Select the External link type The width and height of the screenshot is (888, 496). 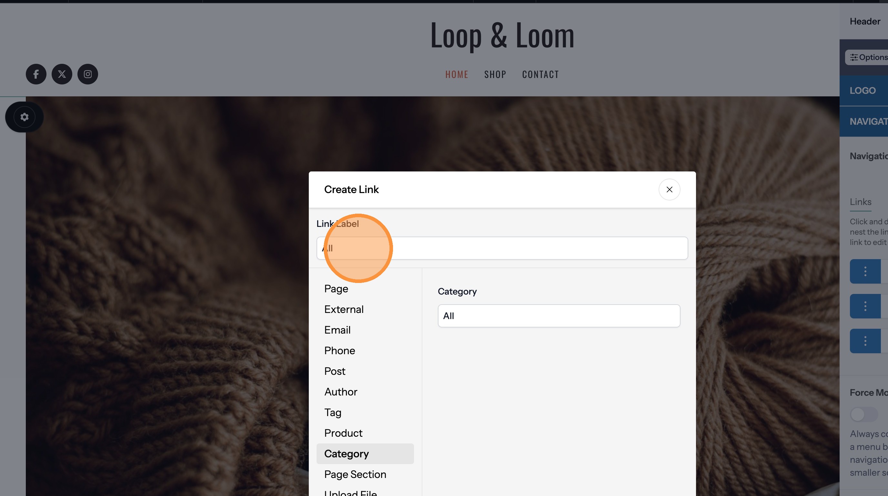click(344, 309)
